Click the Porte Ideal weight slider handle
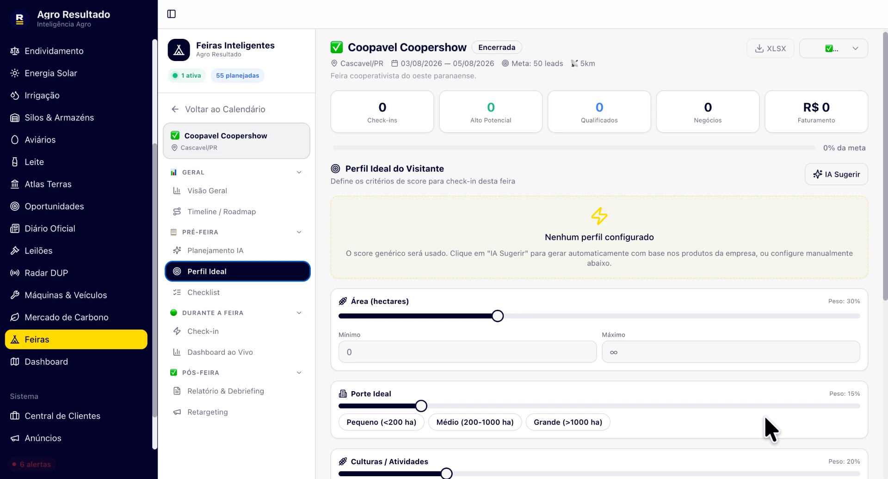This screenshot has height=479, width=888. point(421,406)
